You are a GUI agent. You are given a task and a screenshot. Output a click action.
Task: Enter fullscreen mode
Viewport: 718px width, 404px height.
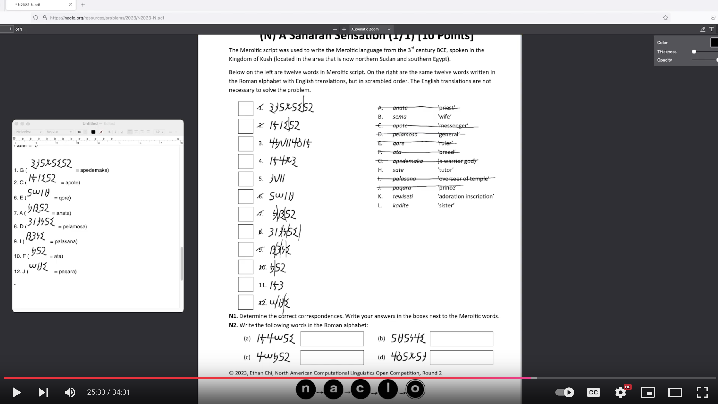702,392
